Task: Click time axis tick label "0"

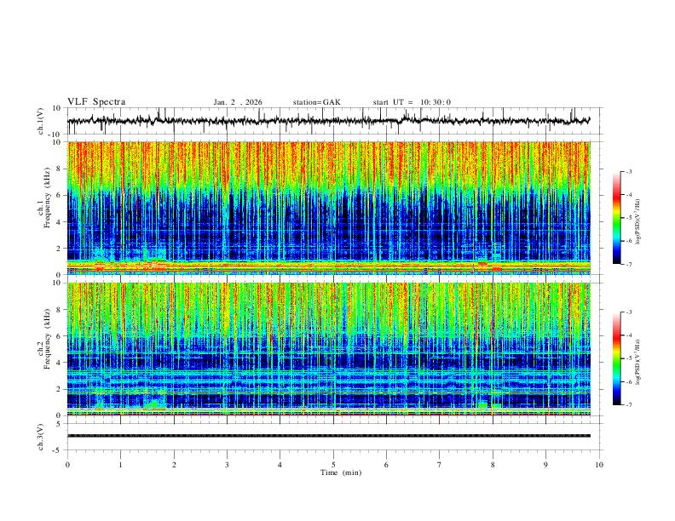Action: pos(67,465)
